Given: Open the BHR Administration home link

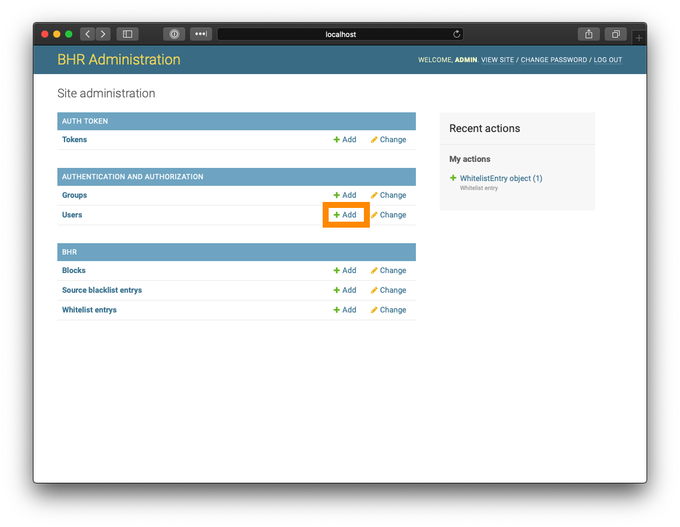Looking at the screenshot, I should (119, 59).
